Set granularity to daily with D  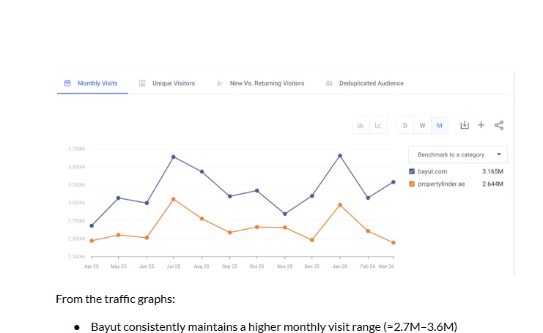coord(405,125)
